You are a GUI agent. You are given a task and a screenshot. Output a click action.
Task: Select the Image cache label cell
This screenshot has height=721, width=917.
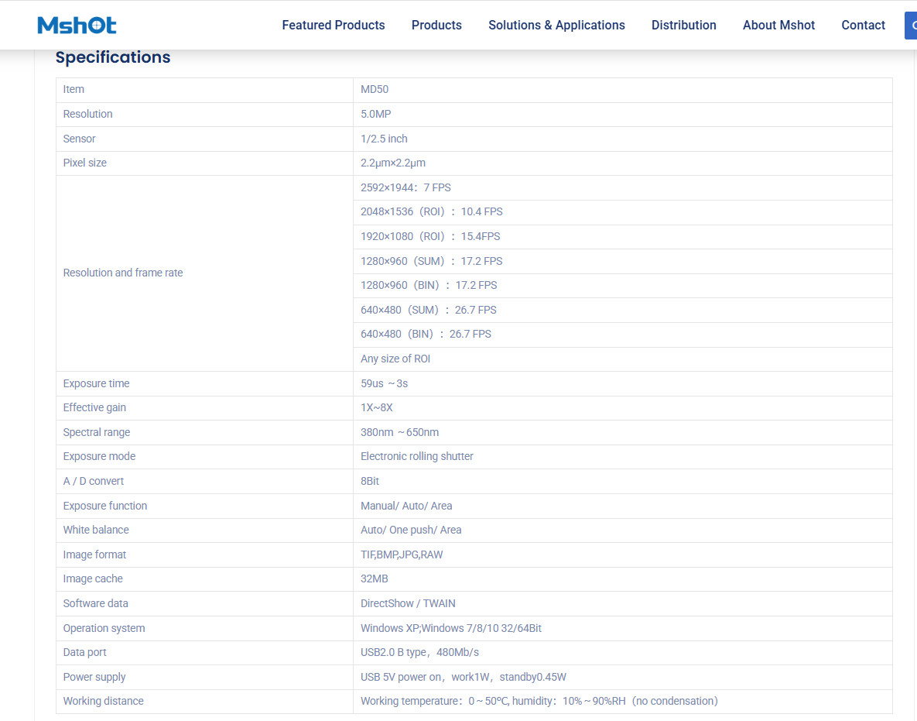(205, 579)
